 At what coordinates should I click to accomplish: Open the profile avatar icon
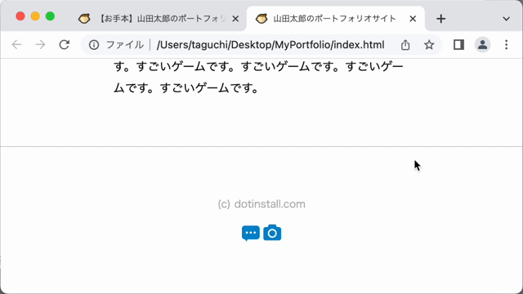[x=482, y=44]
